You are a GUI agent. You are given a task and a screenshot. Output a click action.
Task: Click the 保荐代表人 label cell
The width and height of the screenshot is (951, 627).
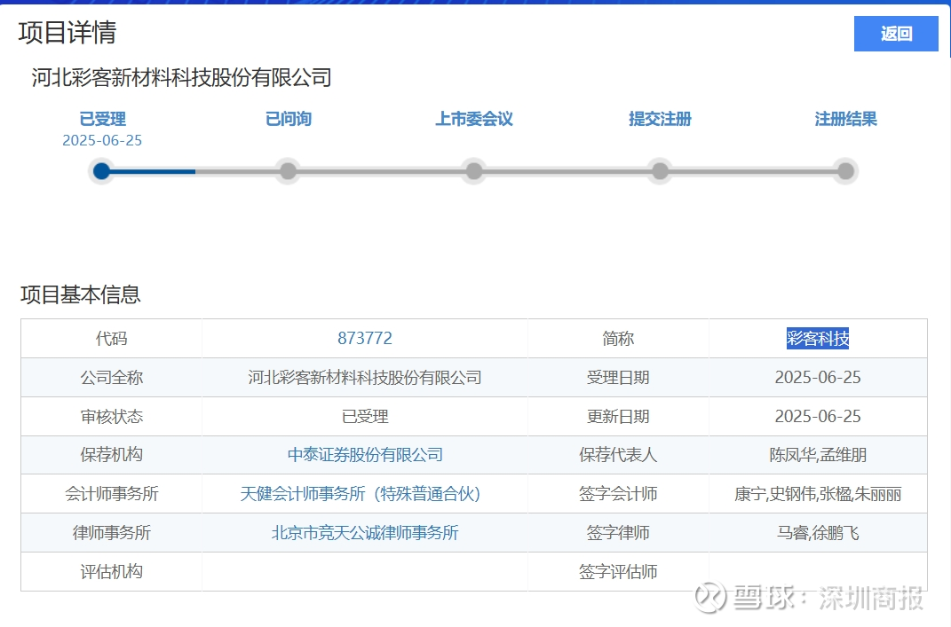618,455
